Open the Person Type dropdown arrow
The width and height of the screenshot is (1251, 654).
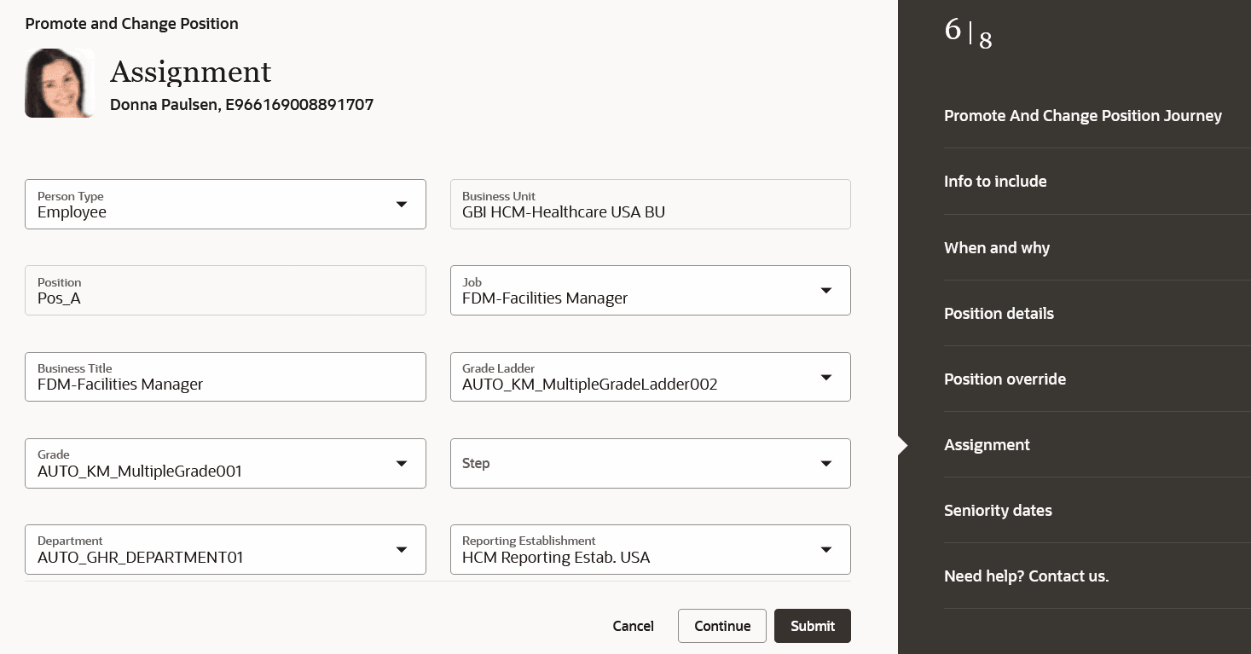(401, 205)
